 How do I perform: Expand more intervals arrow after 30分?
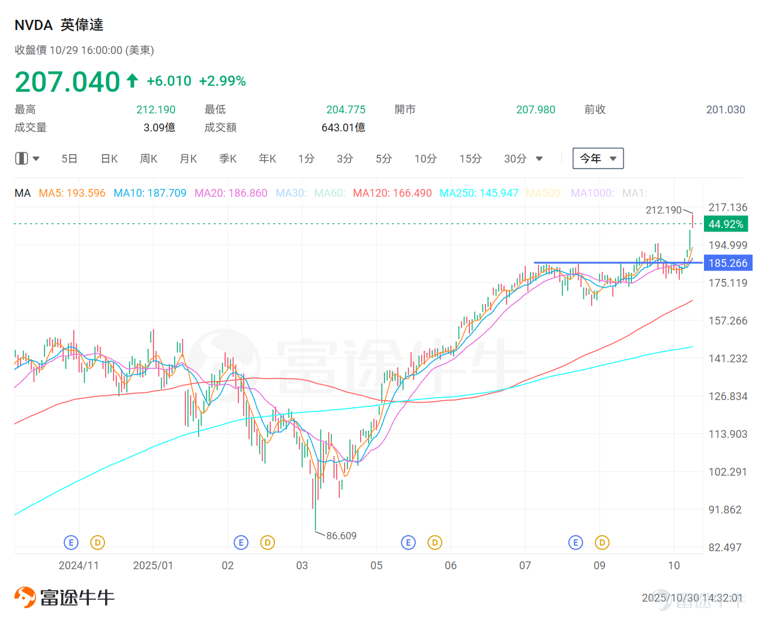pyautogui.click(x=539, y=159)
